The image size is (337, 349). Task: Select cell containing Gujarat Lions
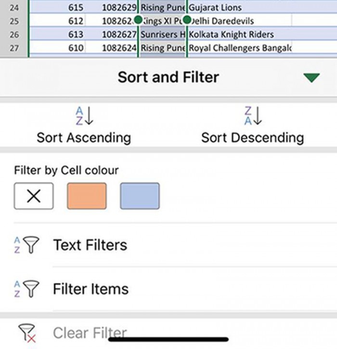240,8
